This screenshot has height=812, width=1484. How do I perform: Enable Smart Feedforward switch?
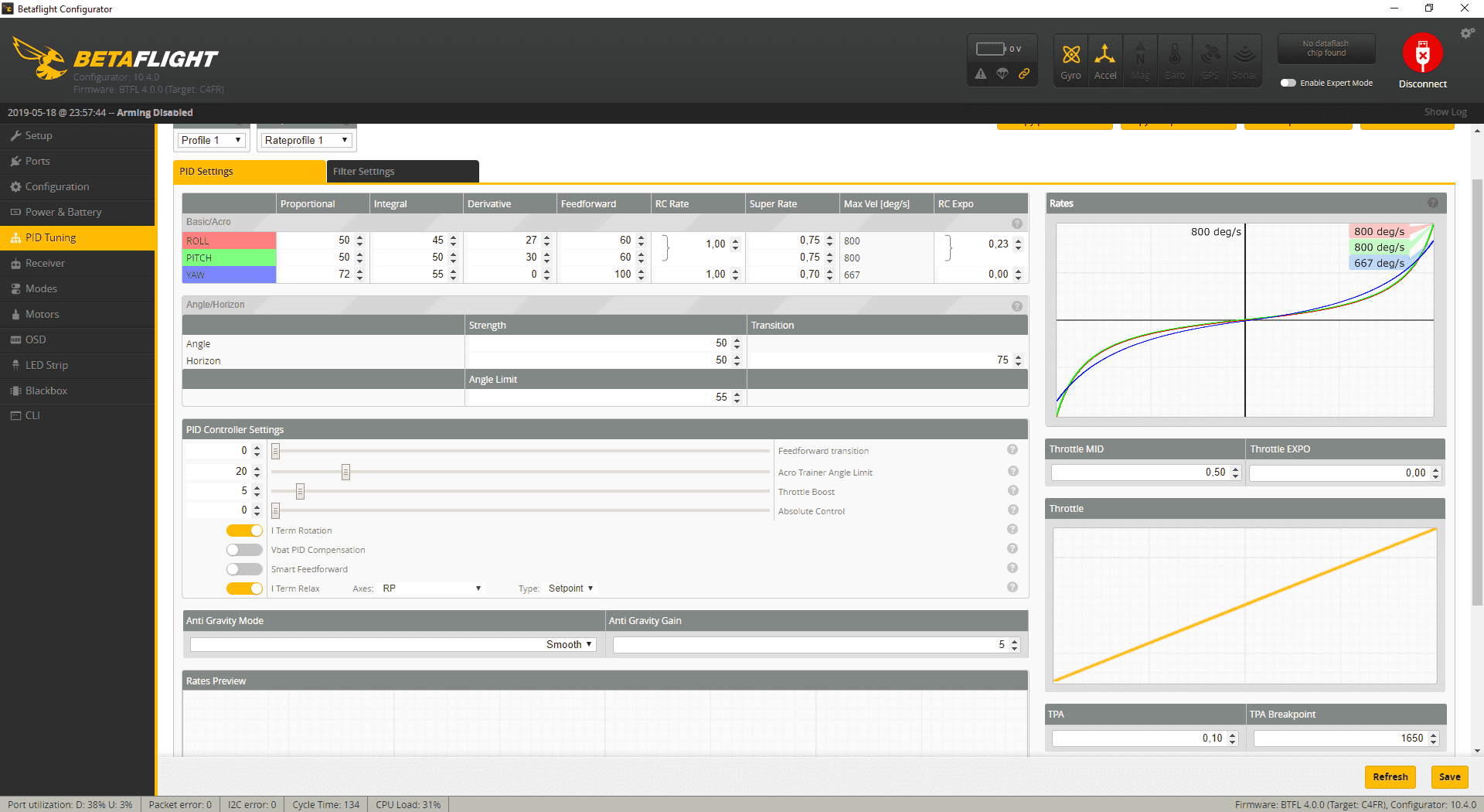coord(244,569)
